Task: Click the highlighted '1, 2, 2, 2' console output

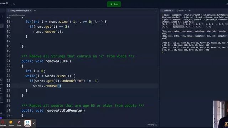Action: [178, 27]
